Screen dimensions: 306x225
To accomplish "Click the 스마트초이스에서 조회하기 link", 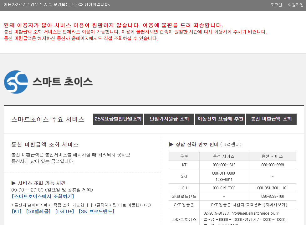I will click(43, 196).
